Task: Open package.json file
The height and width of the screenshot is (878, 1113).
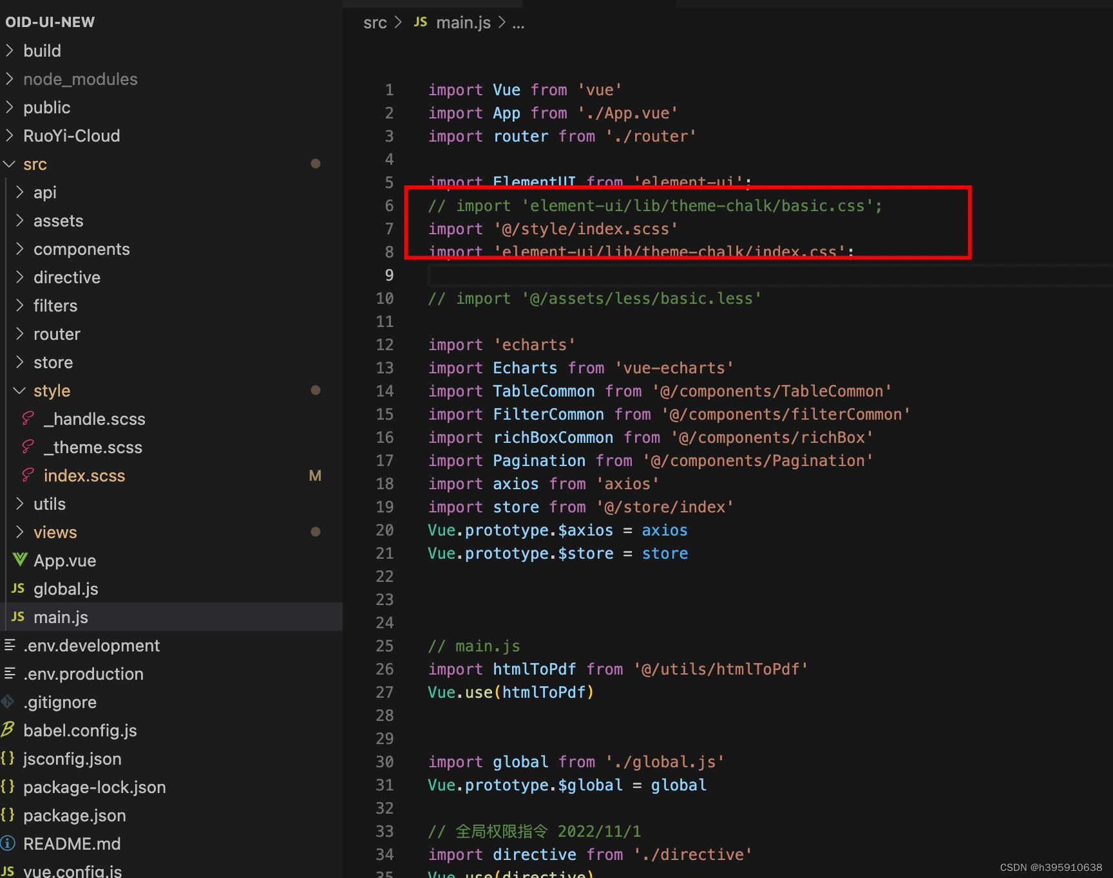Action: [x=75, y=816]
